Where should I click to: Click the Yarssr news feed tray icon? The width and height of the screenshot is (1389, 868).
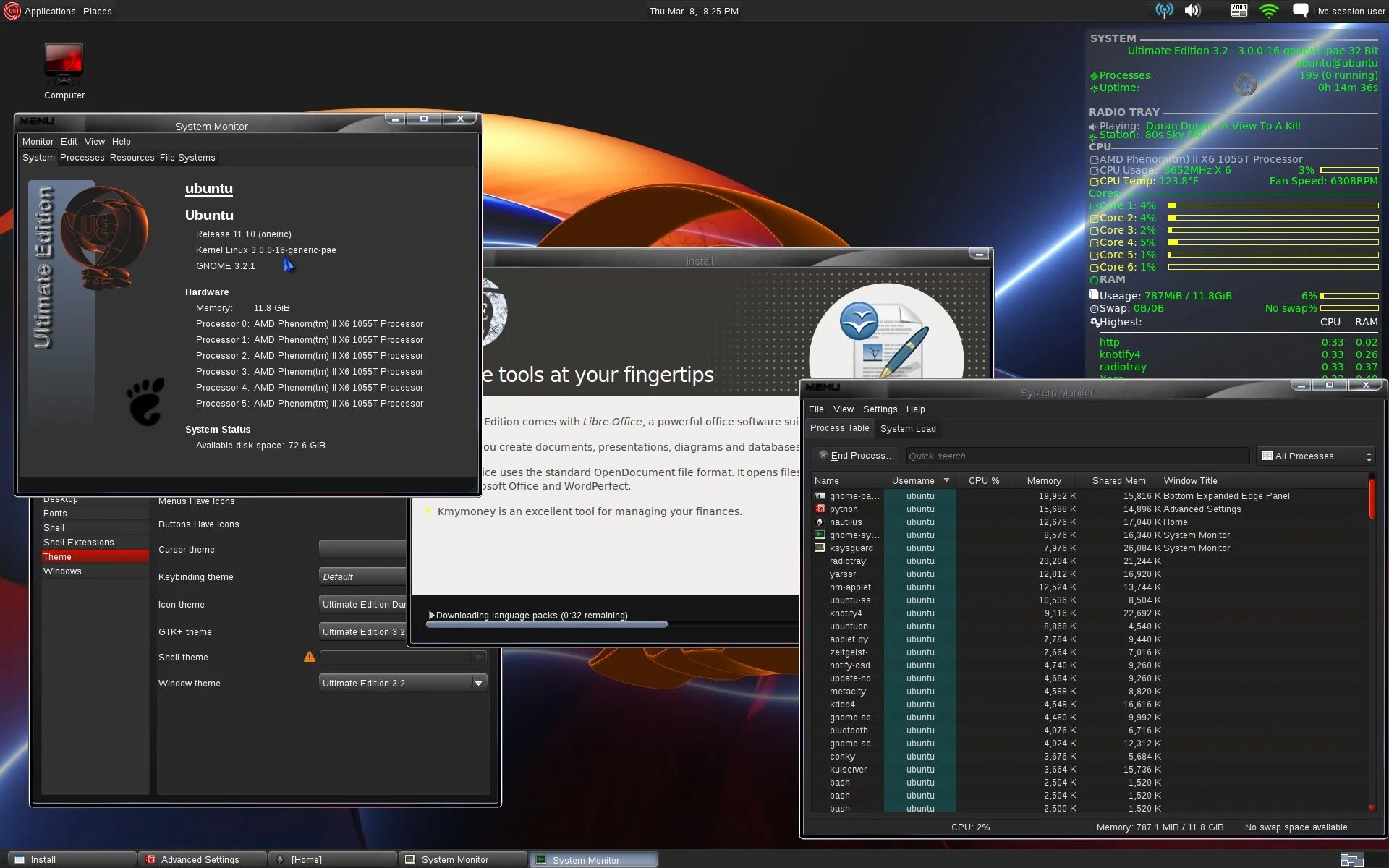1239,10
